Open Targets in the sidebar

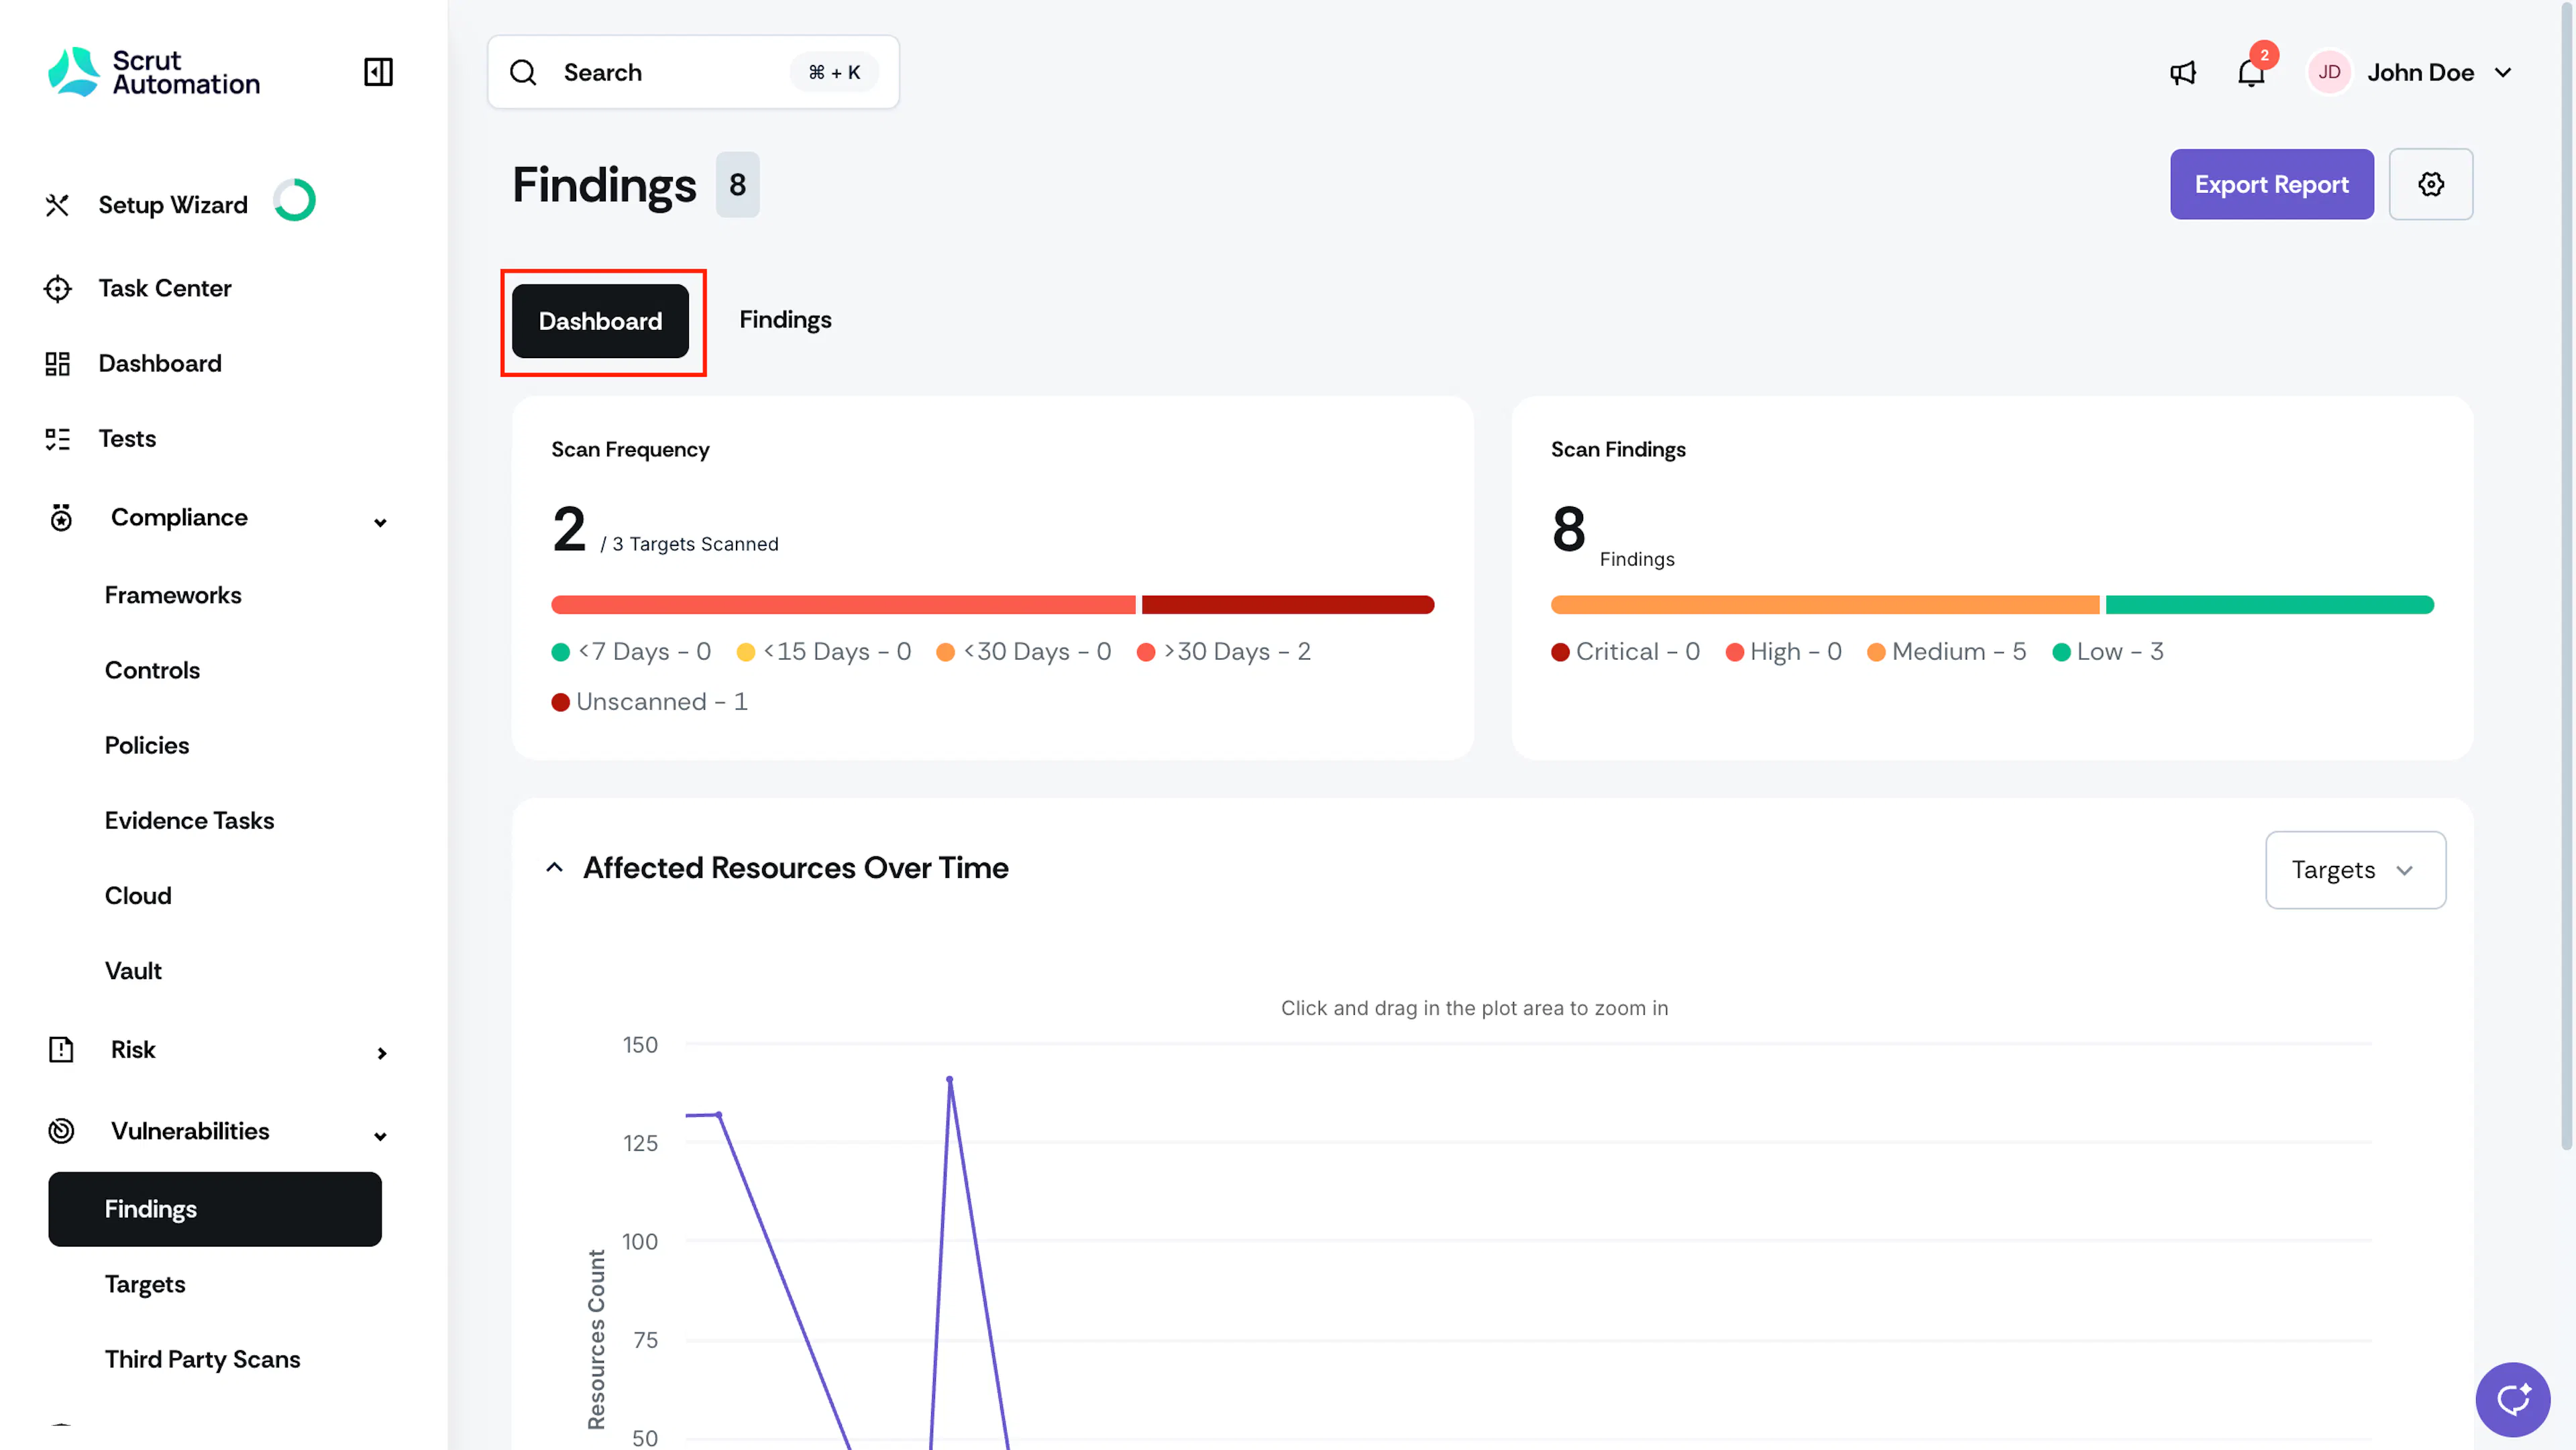pyautogui.click(x=145, y=1284)
